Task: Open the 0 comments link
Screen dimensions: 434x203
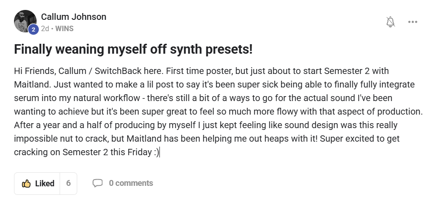Action: [x=131, y=183]
